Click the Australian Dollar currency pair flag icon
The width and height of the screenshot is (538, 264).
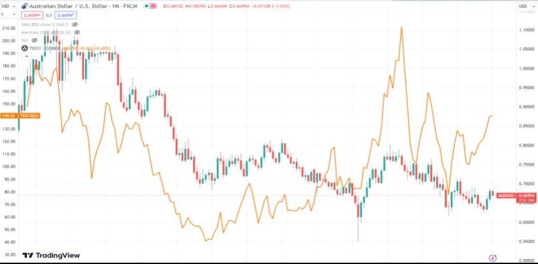(25, 6)
